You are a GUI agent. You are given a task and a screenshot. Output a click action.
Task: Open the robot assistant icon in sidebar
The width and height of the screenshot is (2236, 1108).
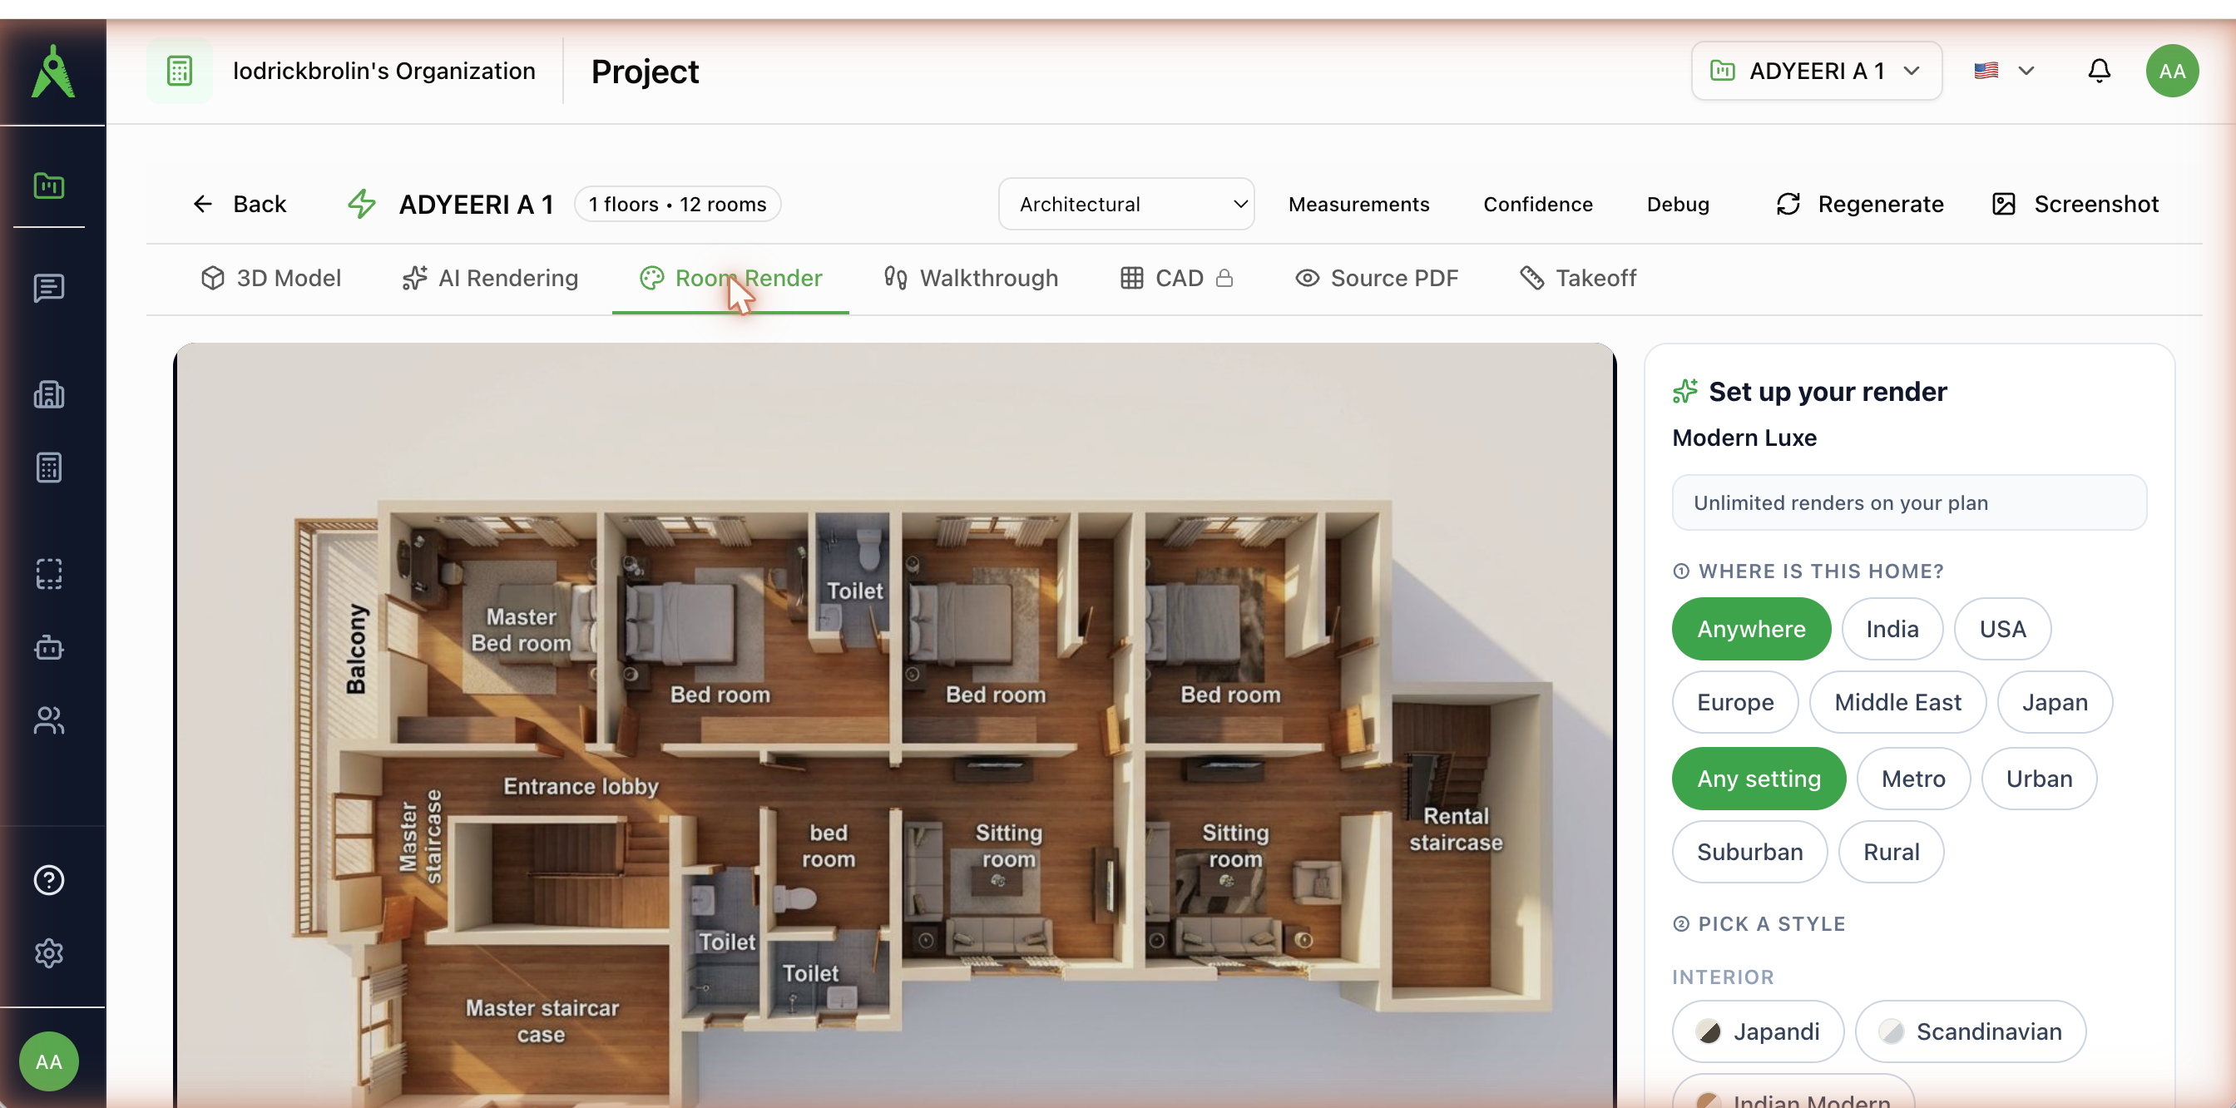click(48, 647)
